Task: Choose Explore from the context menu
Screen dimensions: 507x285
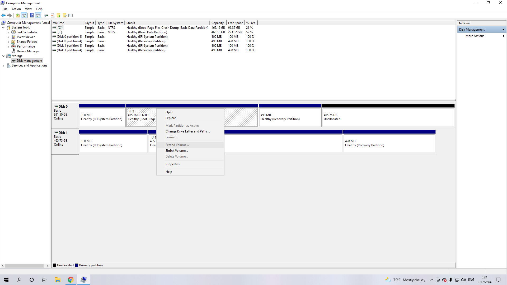Action: (x=190, y=118)
